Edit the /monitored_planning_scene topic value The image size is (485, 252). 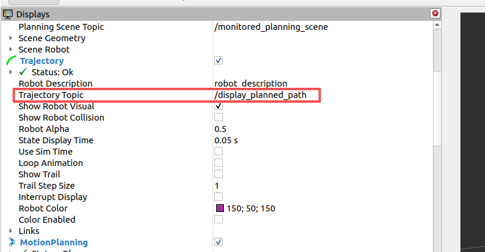point(271,27)
